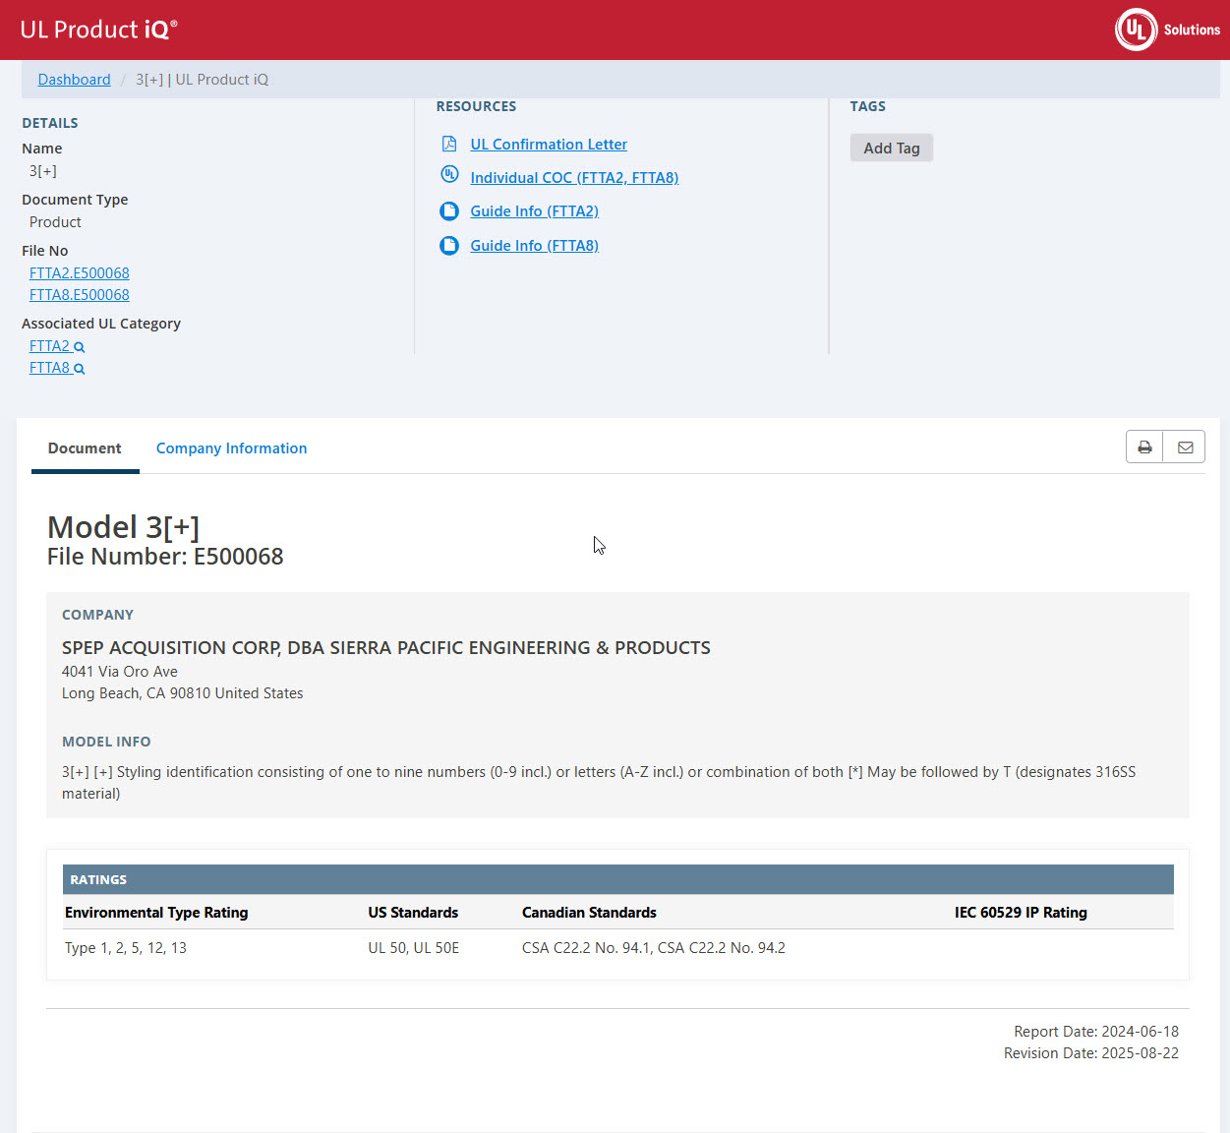Open Individual COC (FTTA2, FTTA8) link
1230x1133 pixels.
(574, 178)
